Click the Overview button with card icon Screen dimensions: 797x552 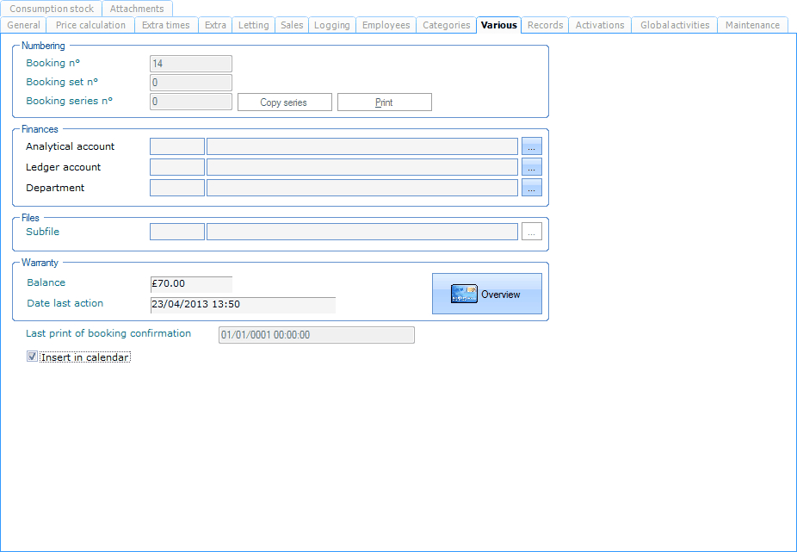[x=486, y=294]
